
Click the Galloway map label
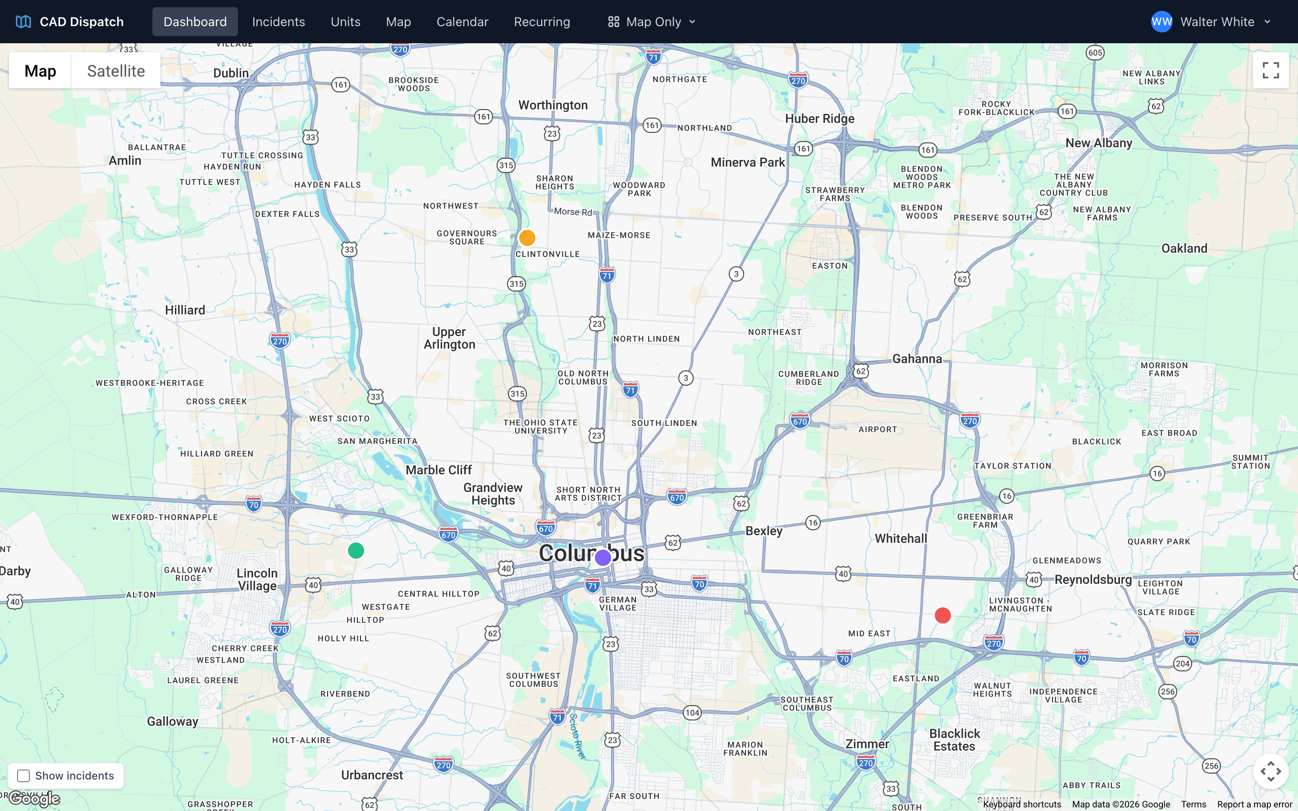tap(172, 721)
